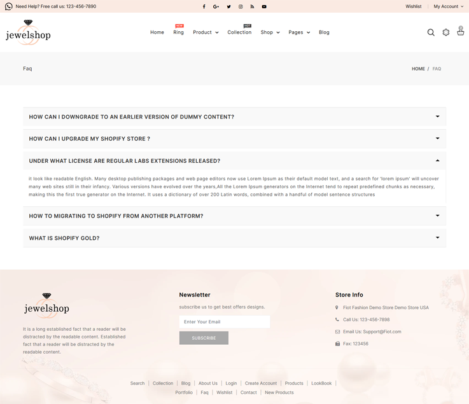This screenshot has height=404, width=469.
Task: Expand the downgrade dummy content question
Action: click(234, 117)
